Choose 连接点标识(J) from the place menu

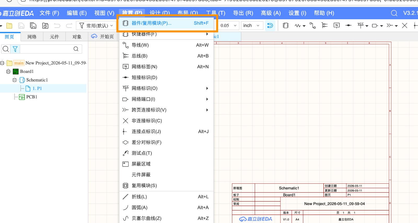click(x=166, y=131)
